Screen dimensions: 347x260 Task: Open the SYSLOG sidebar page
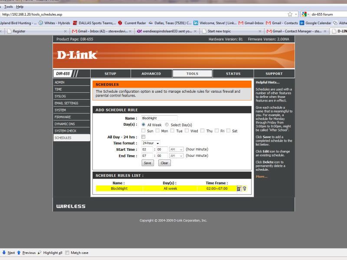[72, 96]
